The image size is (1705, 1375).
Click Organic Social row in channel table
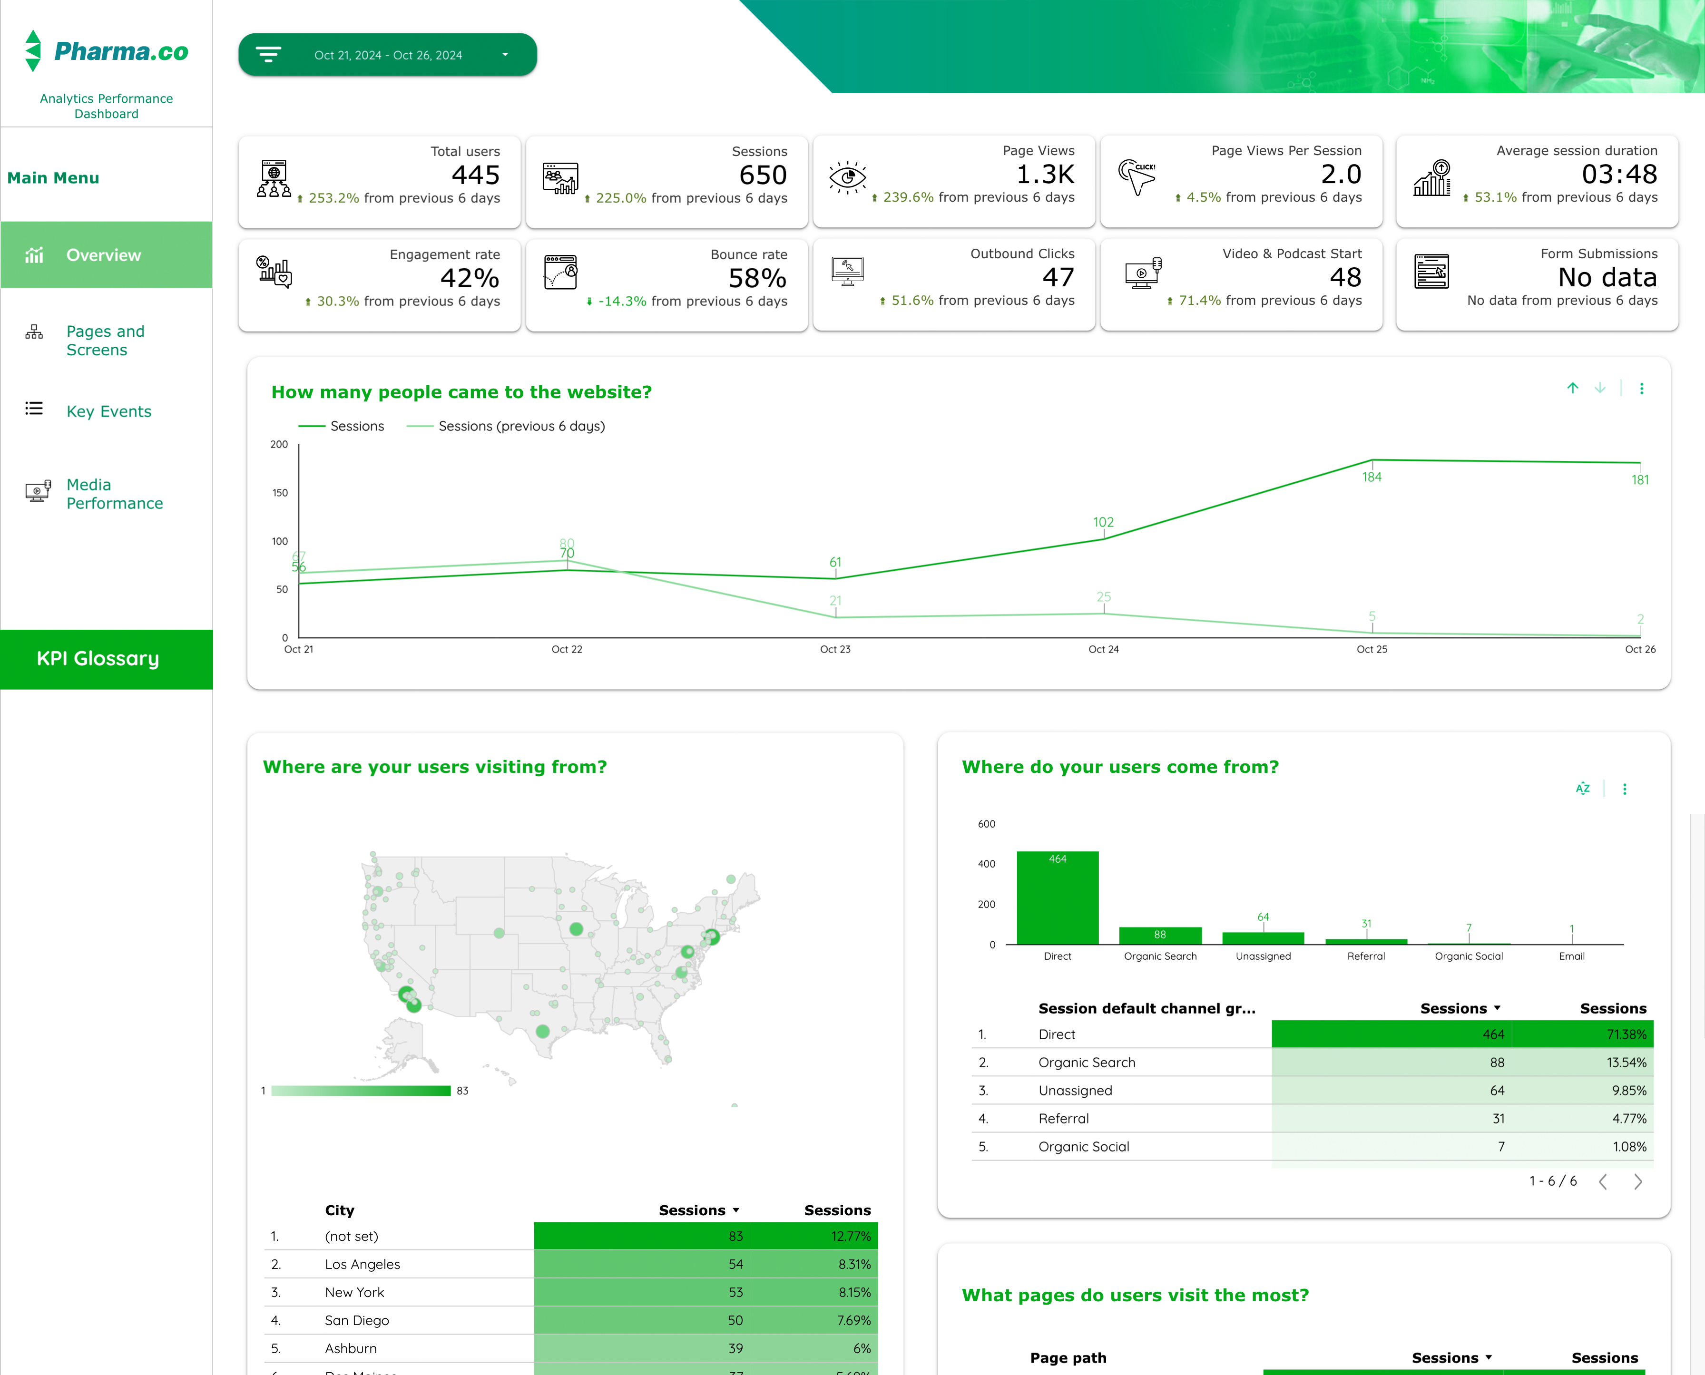coord(1312,1146)
